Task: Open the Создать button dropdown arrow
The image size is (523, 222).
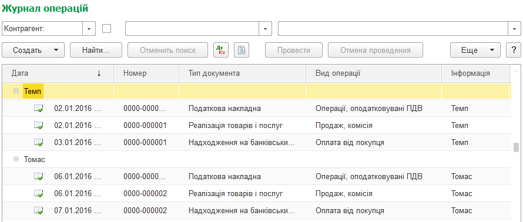Action: [56, 51]
